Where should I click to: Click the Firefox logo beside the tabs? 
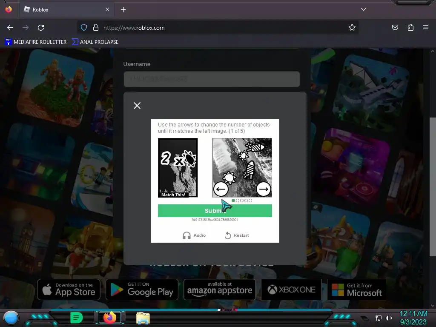point(9,9)
